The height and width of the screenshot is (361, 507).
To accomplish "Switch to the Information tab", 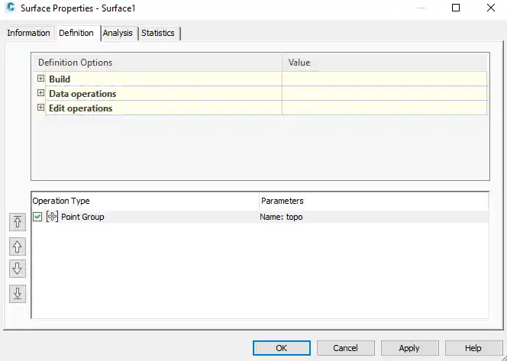I will [28, 33].
